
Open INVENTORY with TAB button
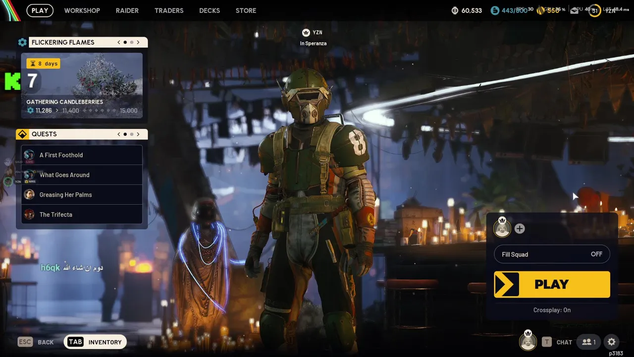click(x=96, y=342)
